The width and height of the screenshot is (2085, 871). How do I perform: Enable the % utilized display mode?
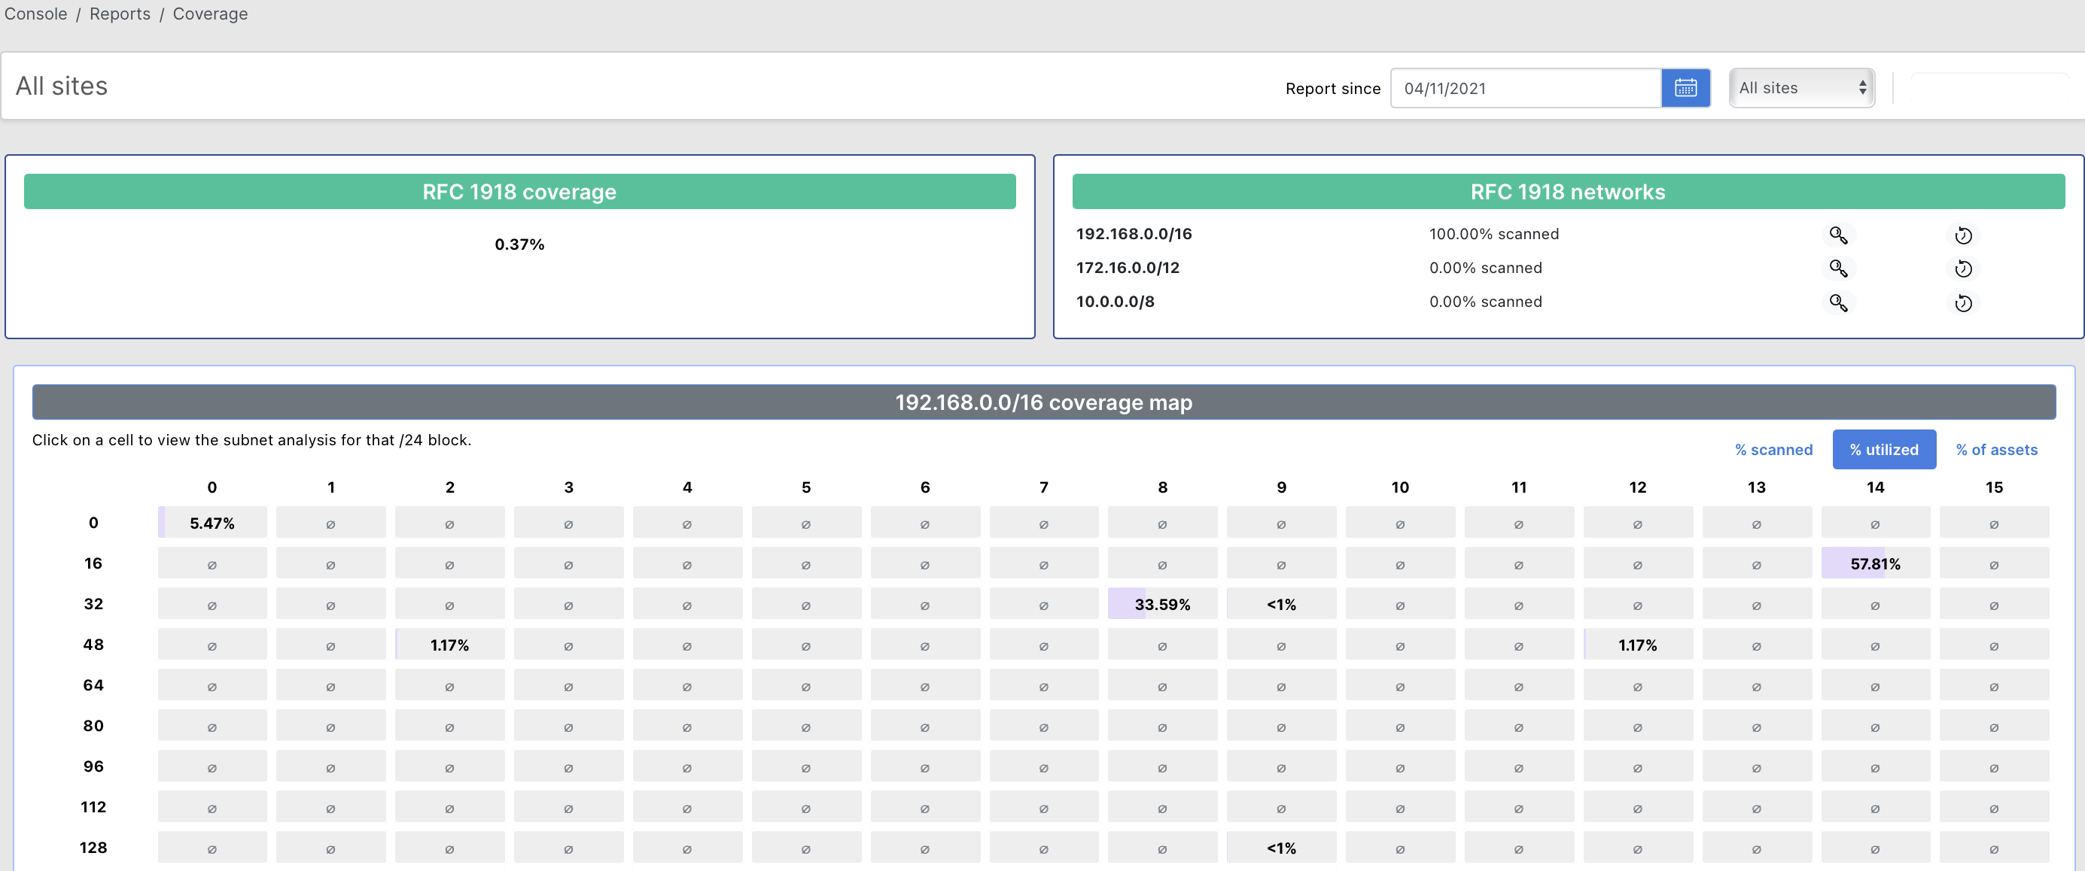1884,450
